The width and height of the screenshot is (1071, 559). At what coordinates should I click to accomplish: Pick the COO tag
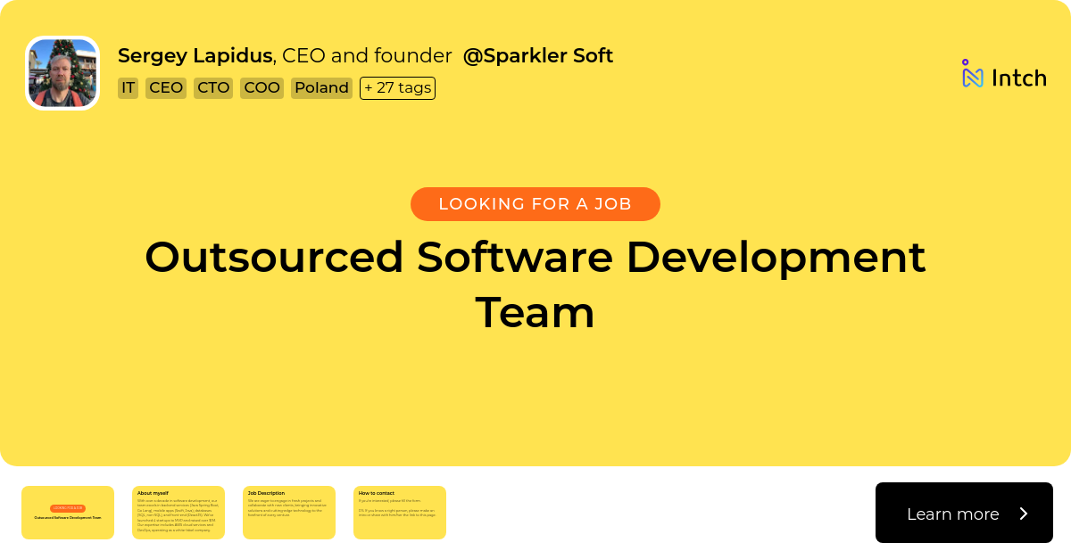pos(262,88)
